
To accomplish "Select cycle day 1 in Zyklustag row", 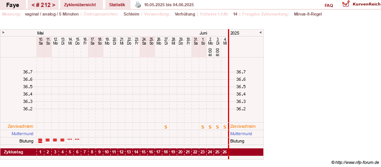I will click(x=40, y=152).
